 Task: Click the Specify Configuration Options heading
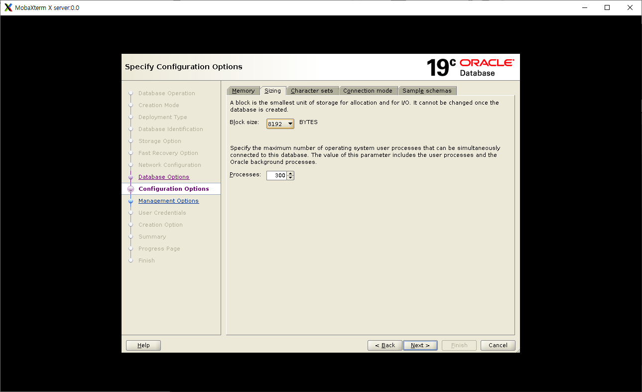click(x=184, y=67)
